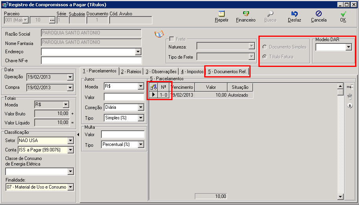This screenshot has width=359, height=205.
Task: Open the Juros Moeda dropdown
Action: click(x=141, y=86)
